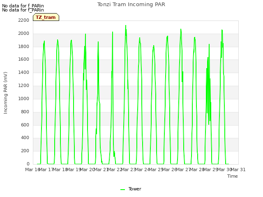
Task: Click the Mar 22 x-axis label
Action: pyautogui.click(x=115, y=170)
